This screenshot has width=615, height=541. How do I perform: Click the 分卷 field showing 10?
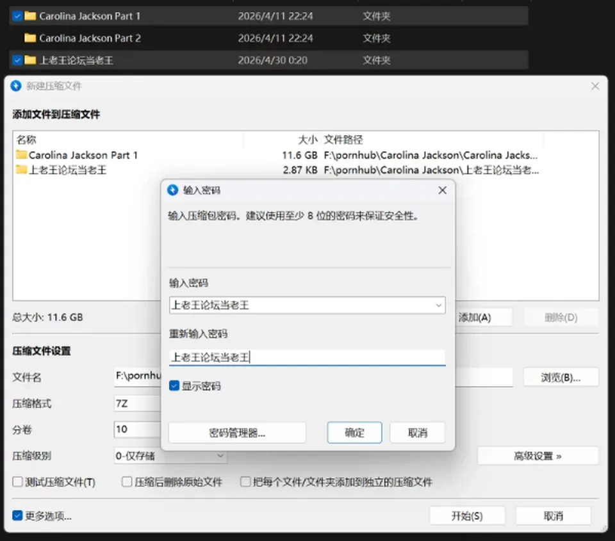pyautogui.click(x=137, y=429)
